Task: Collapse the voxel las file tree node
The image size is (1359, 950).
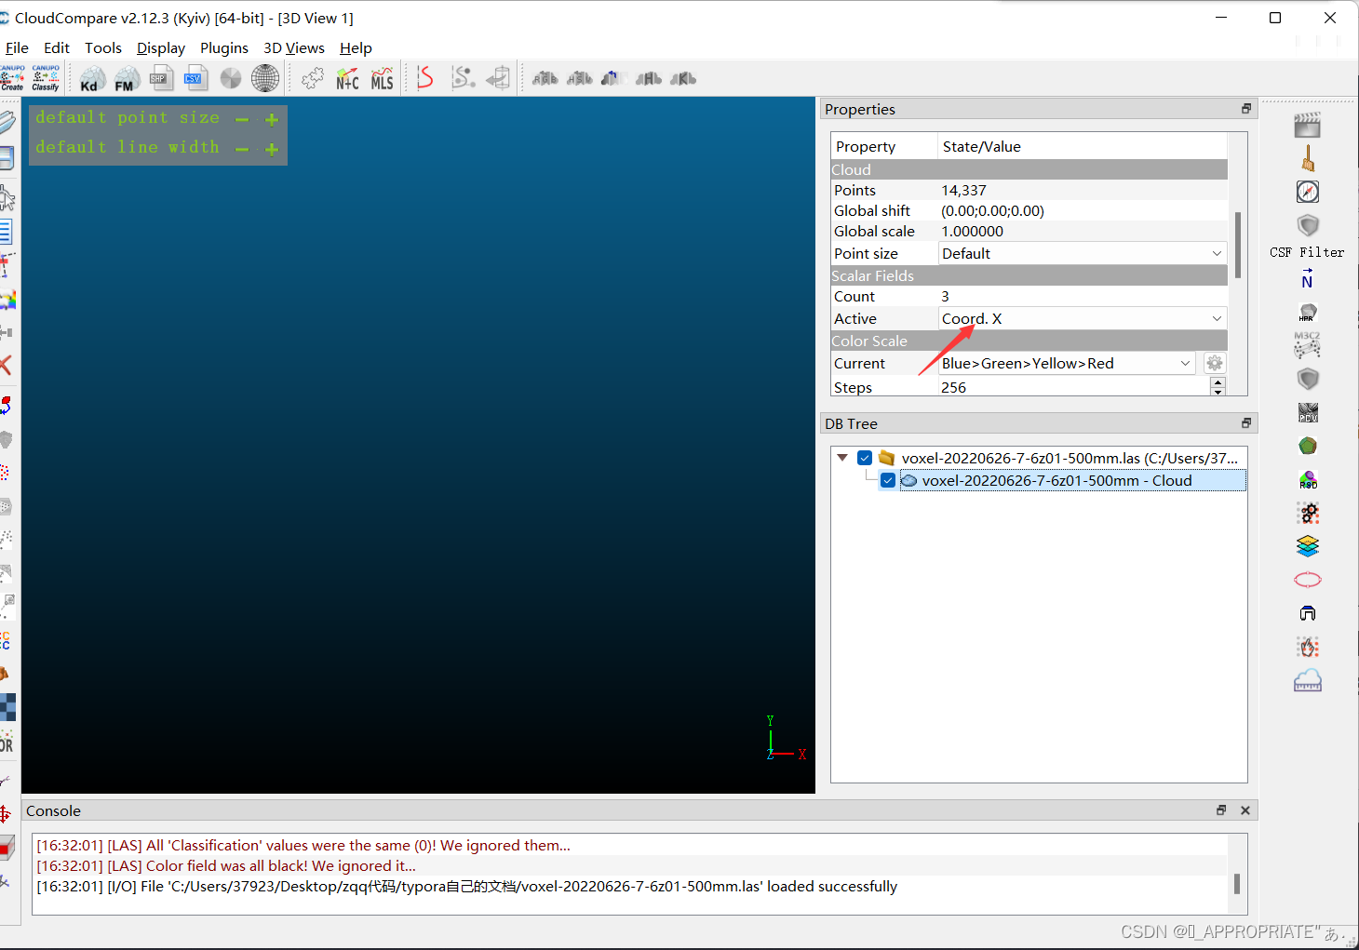Action: coord(842,457)
